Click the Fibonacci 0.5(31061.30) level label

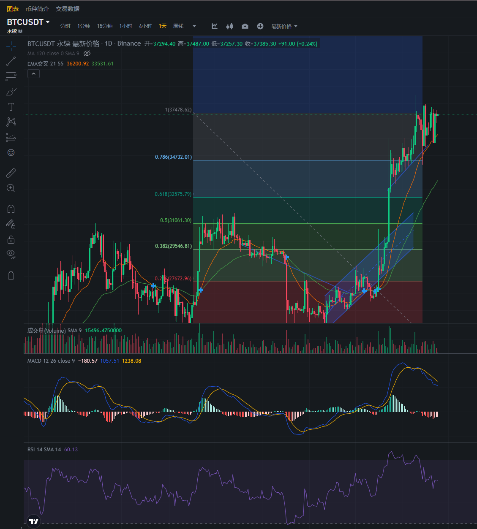(x=176, y=220)
